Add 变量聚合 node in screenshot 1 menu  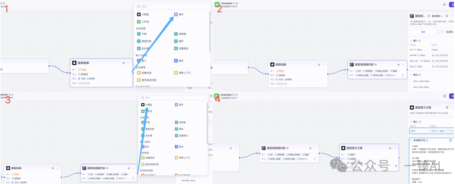(181, 48)
